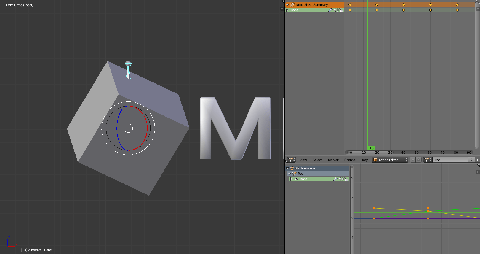Click the Rot action icon in graph channel list
The image size is (480, 254).
click(x=294, y=174)
